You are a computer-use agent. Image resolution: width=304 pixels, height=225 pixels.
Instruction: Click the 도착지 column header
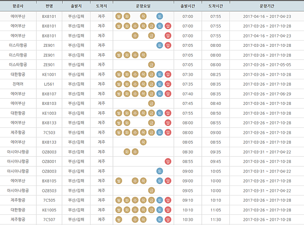[101, 6]
